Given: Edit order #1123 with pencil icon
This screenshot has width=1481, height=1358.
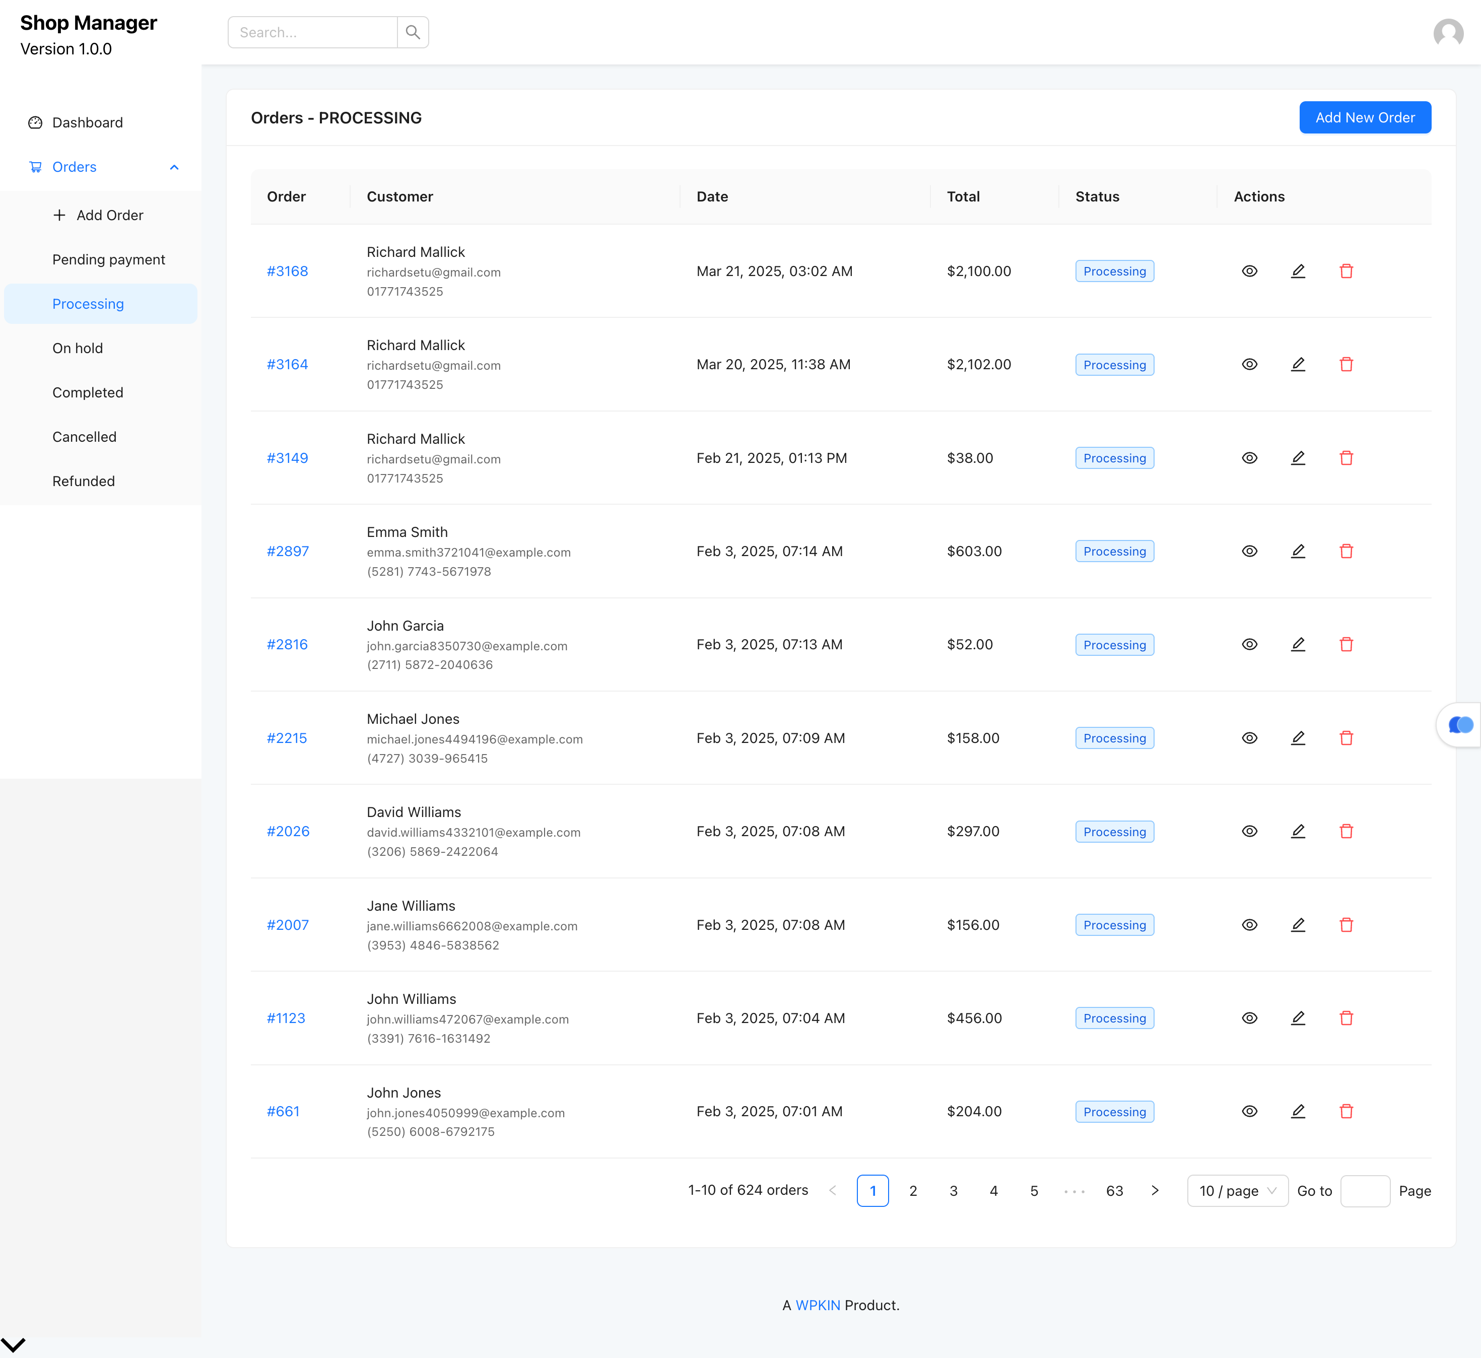Looking at the screenshot, I should click(1298, 1018).
